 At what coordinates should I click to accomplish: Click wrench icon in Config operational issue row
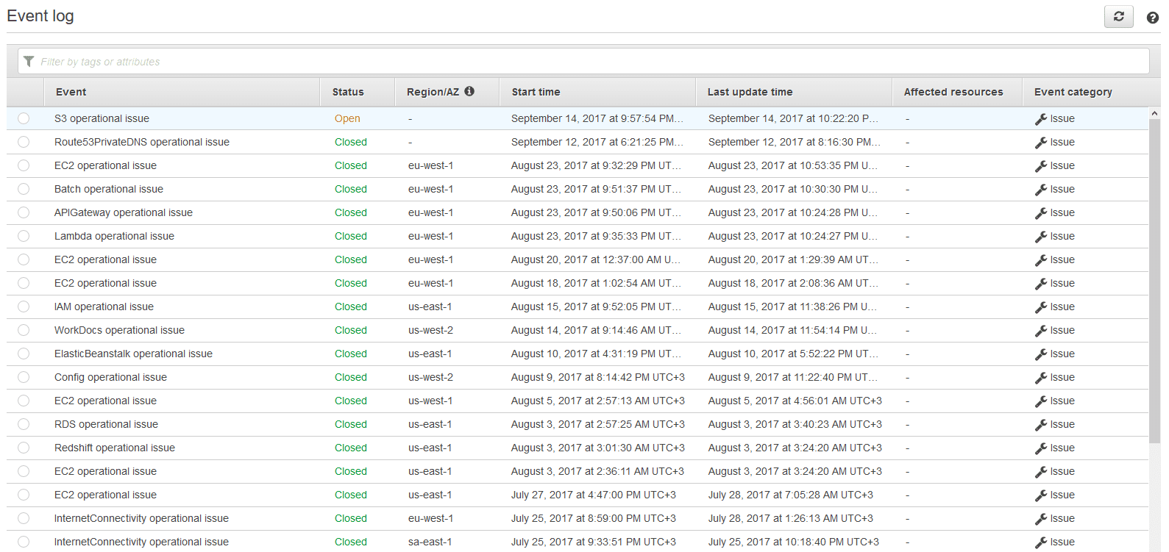click(1041, 378)
